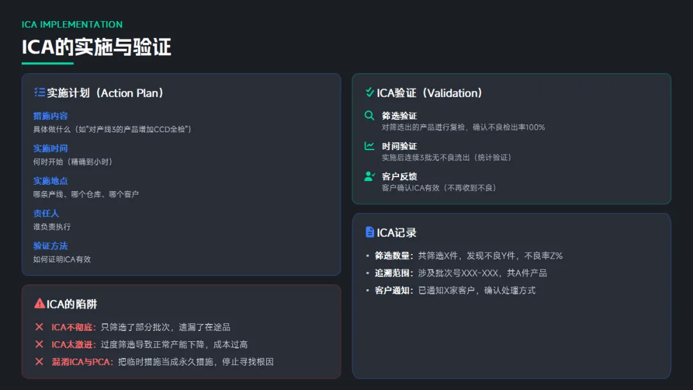Click the 责任人 heading
This screenshot has height=390, width=693.
tap(46, 213)
